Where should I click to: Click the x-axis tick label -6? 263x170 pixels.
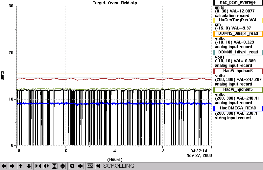tap(65, 151)
